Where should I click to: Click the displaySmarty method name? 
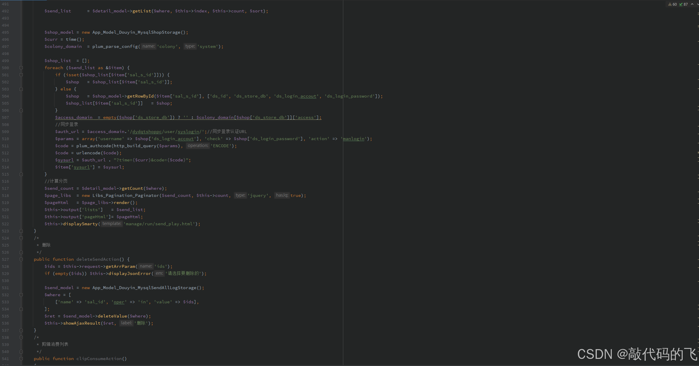[x=80, y=224]
